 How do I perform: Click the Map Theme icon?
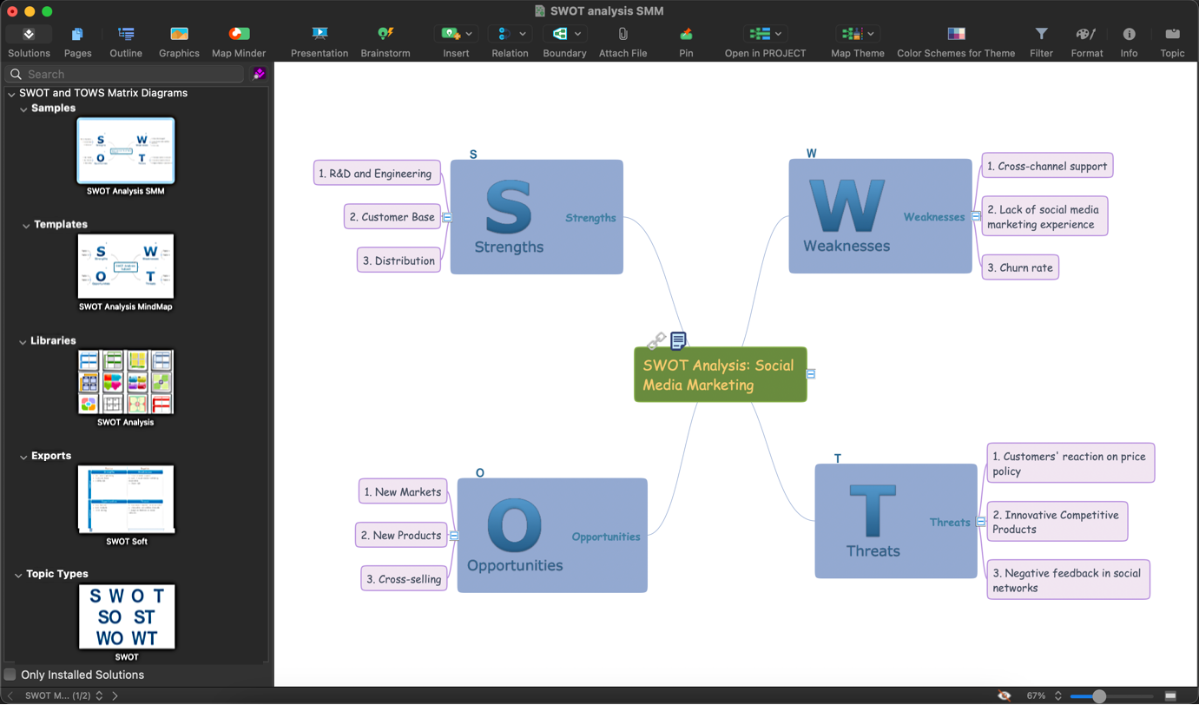click(x=852, y=34)
